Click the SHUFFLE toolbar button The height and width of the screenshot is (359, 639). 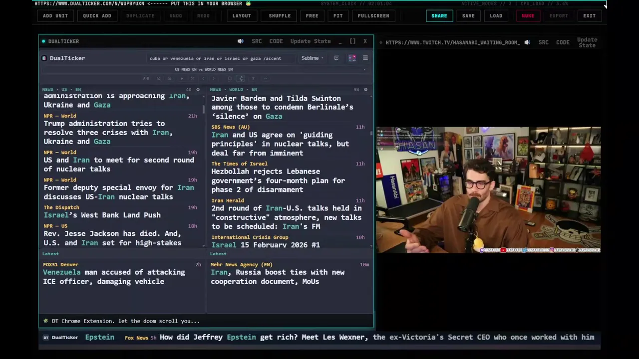(280, 15)
